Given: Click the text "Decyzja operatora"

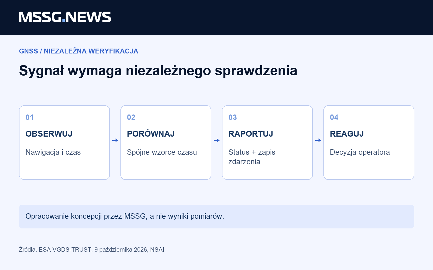Looking at the screenshot, I should coord(360,152).
